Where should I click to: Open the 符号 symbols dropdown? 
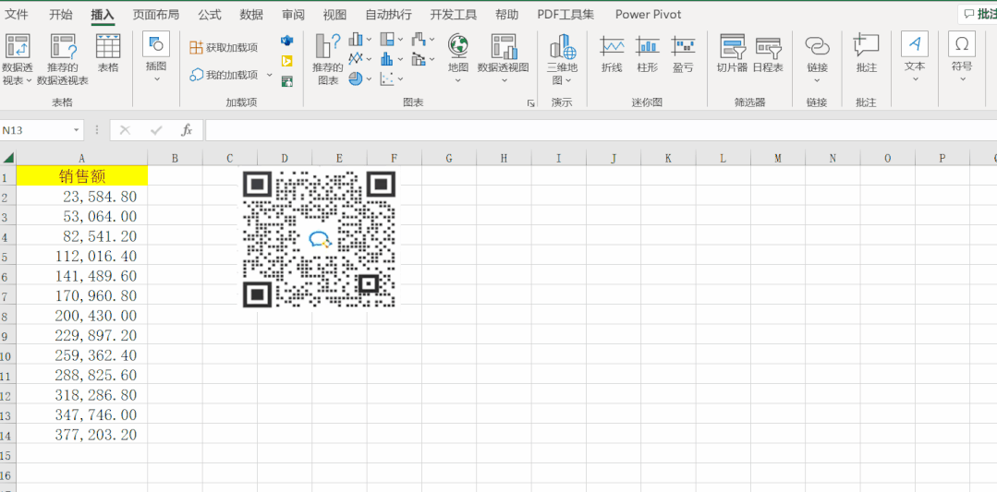(962, 55)
